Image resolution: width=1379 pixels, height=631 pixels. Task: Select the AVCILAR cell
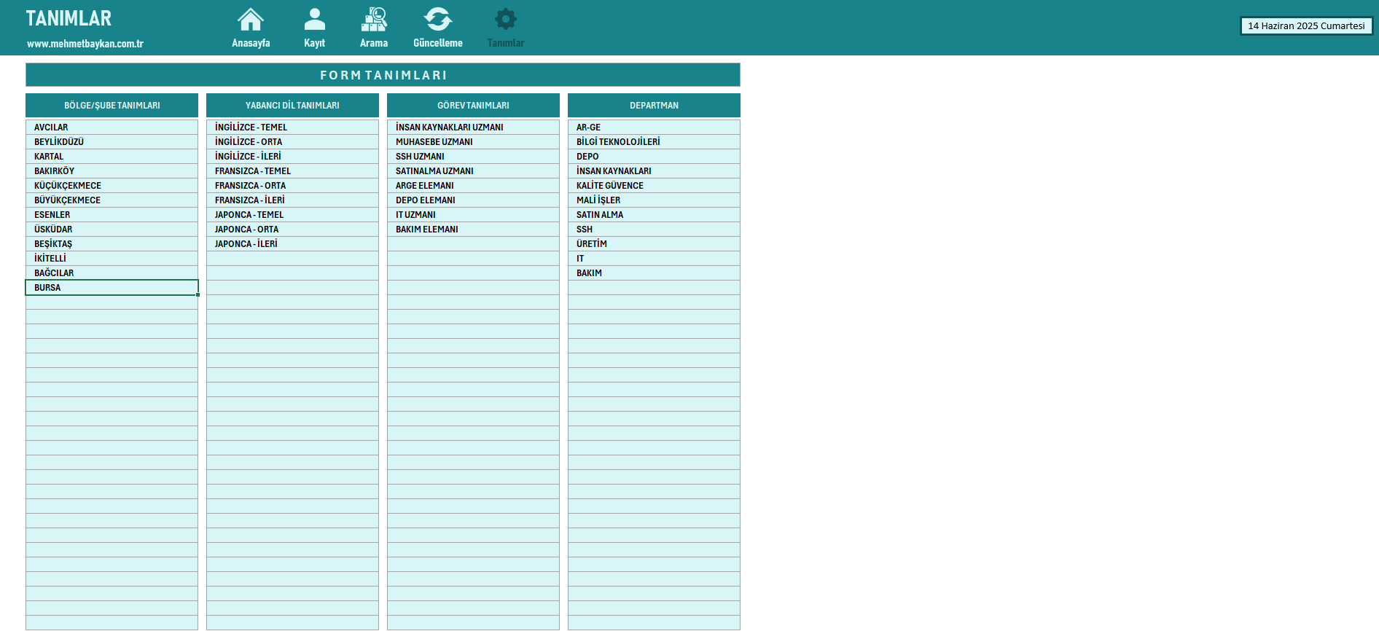(112, 128)
